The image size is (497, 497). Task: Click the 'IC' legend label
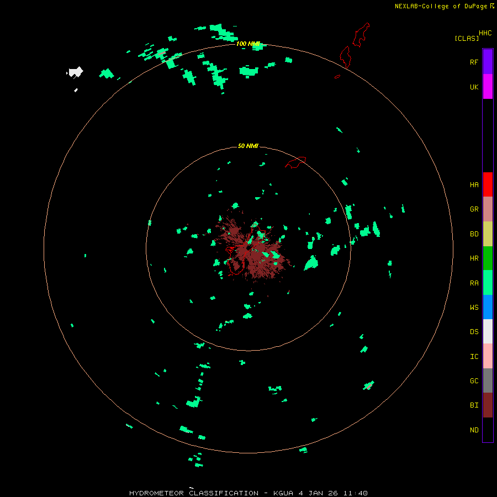click(x=474, y=357)
